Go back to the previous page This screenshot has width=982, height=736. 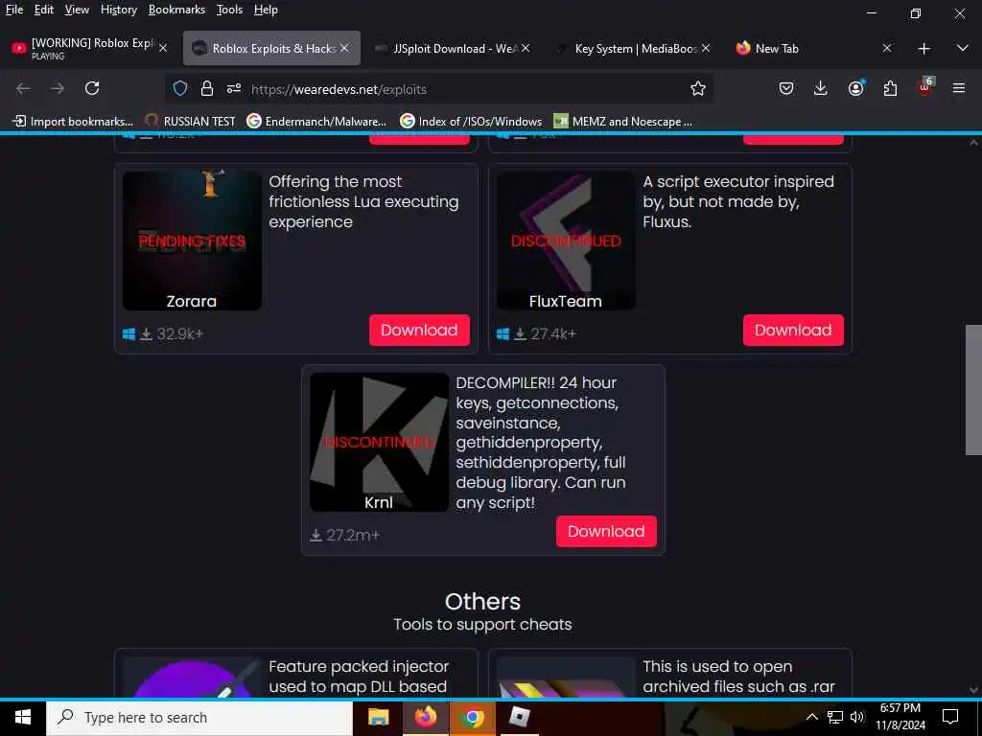pyautogui.click(x=23, y=89)
